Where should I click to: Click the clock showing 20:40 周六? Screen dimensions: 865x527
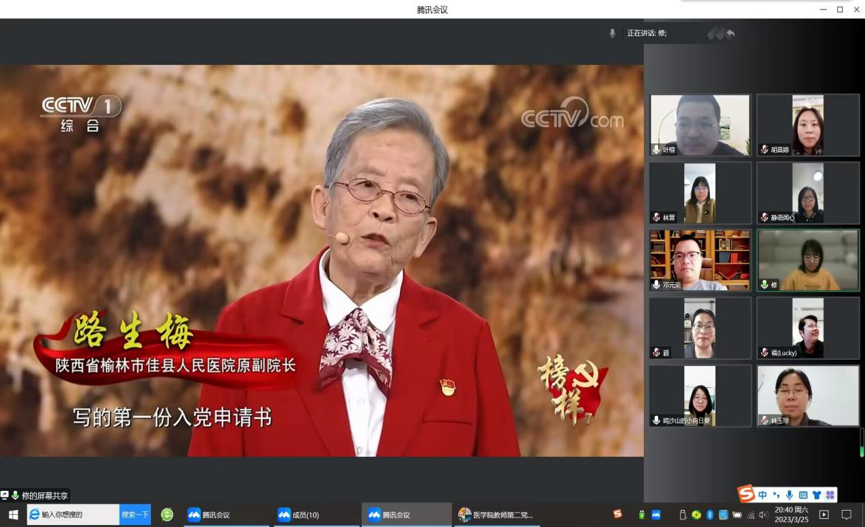pyautogui.click(x=791, y=515)
